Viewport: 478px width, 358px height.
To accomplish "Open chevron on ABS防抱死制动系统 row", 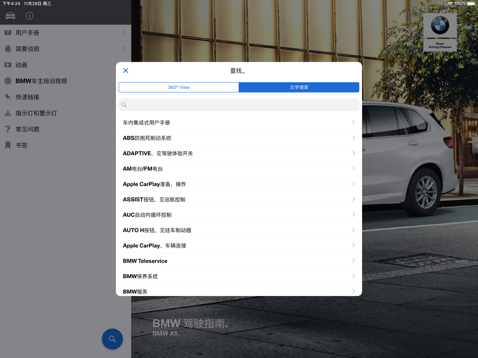I will [354, 137].
